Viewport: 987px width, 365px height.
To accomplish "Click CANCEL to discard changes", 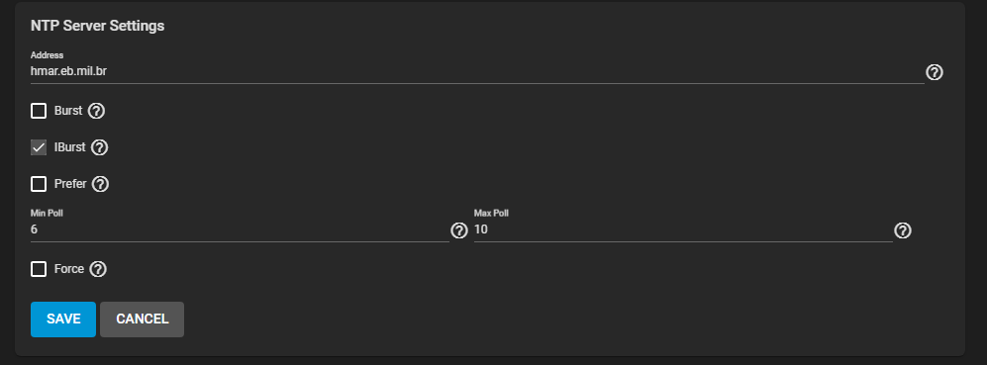I will (143, 319).
